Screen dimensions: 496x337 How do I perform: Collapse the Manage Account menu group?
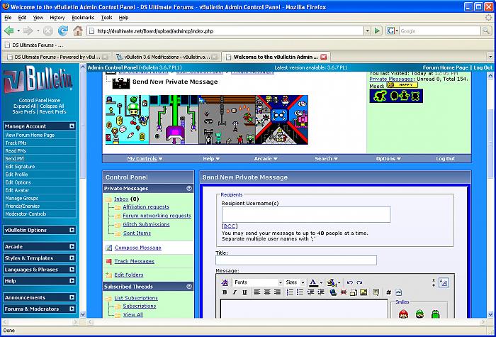click(x=72, y=126)
